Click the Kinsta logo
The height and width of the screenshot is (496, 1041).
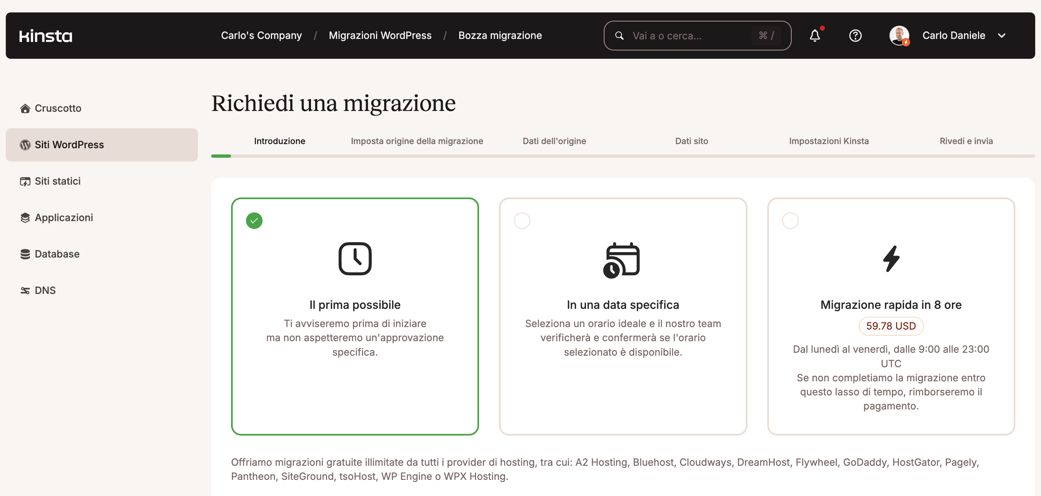[46, 36]
